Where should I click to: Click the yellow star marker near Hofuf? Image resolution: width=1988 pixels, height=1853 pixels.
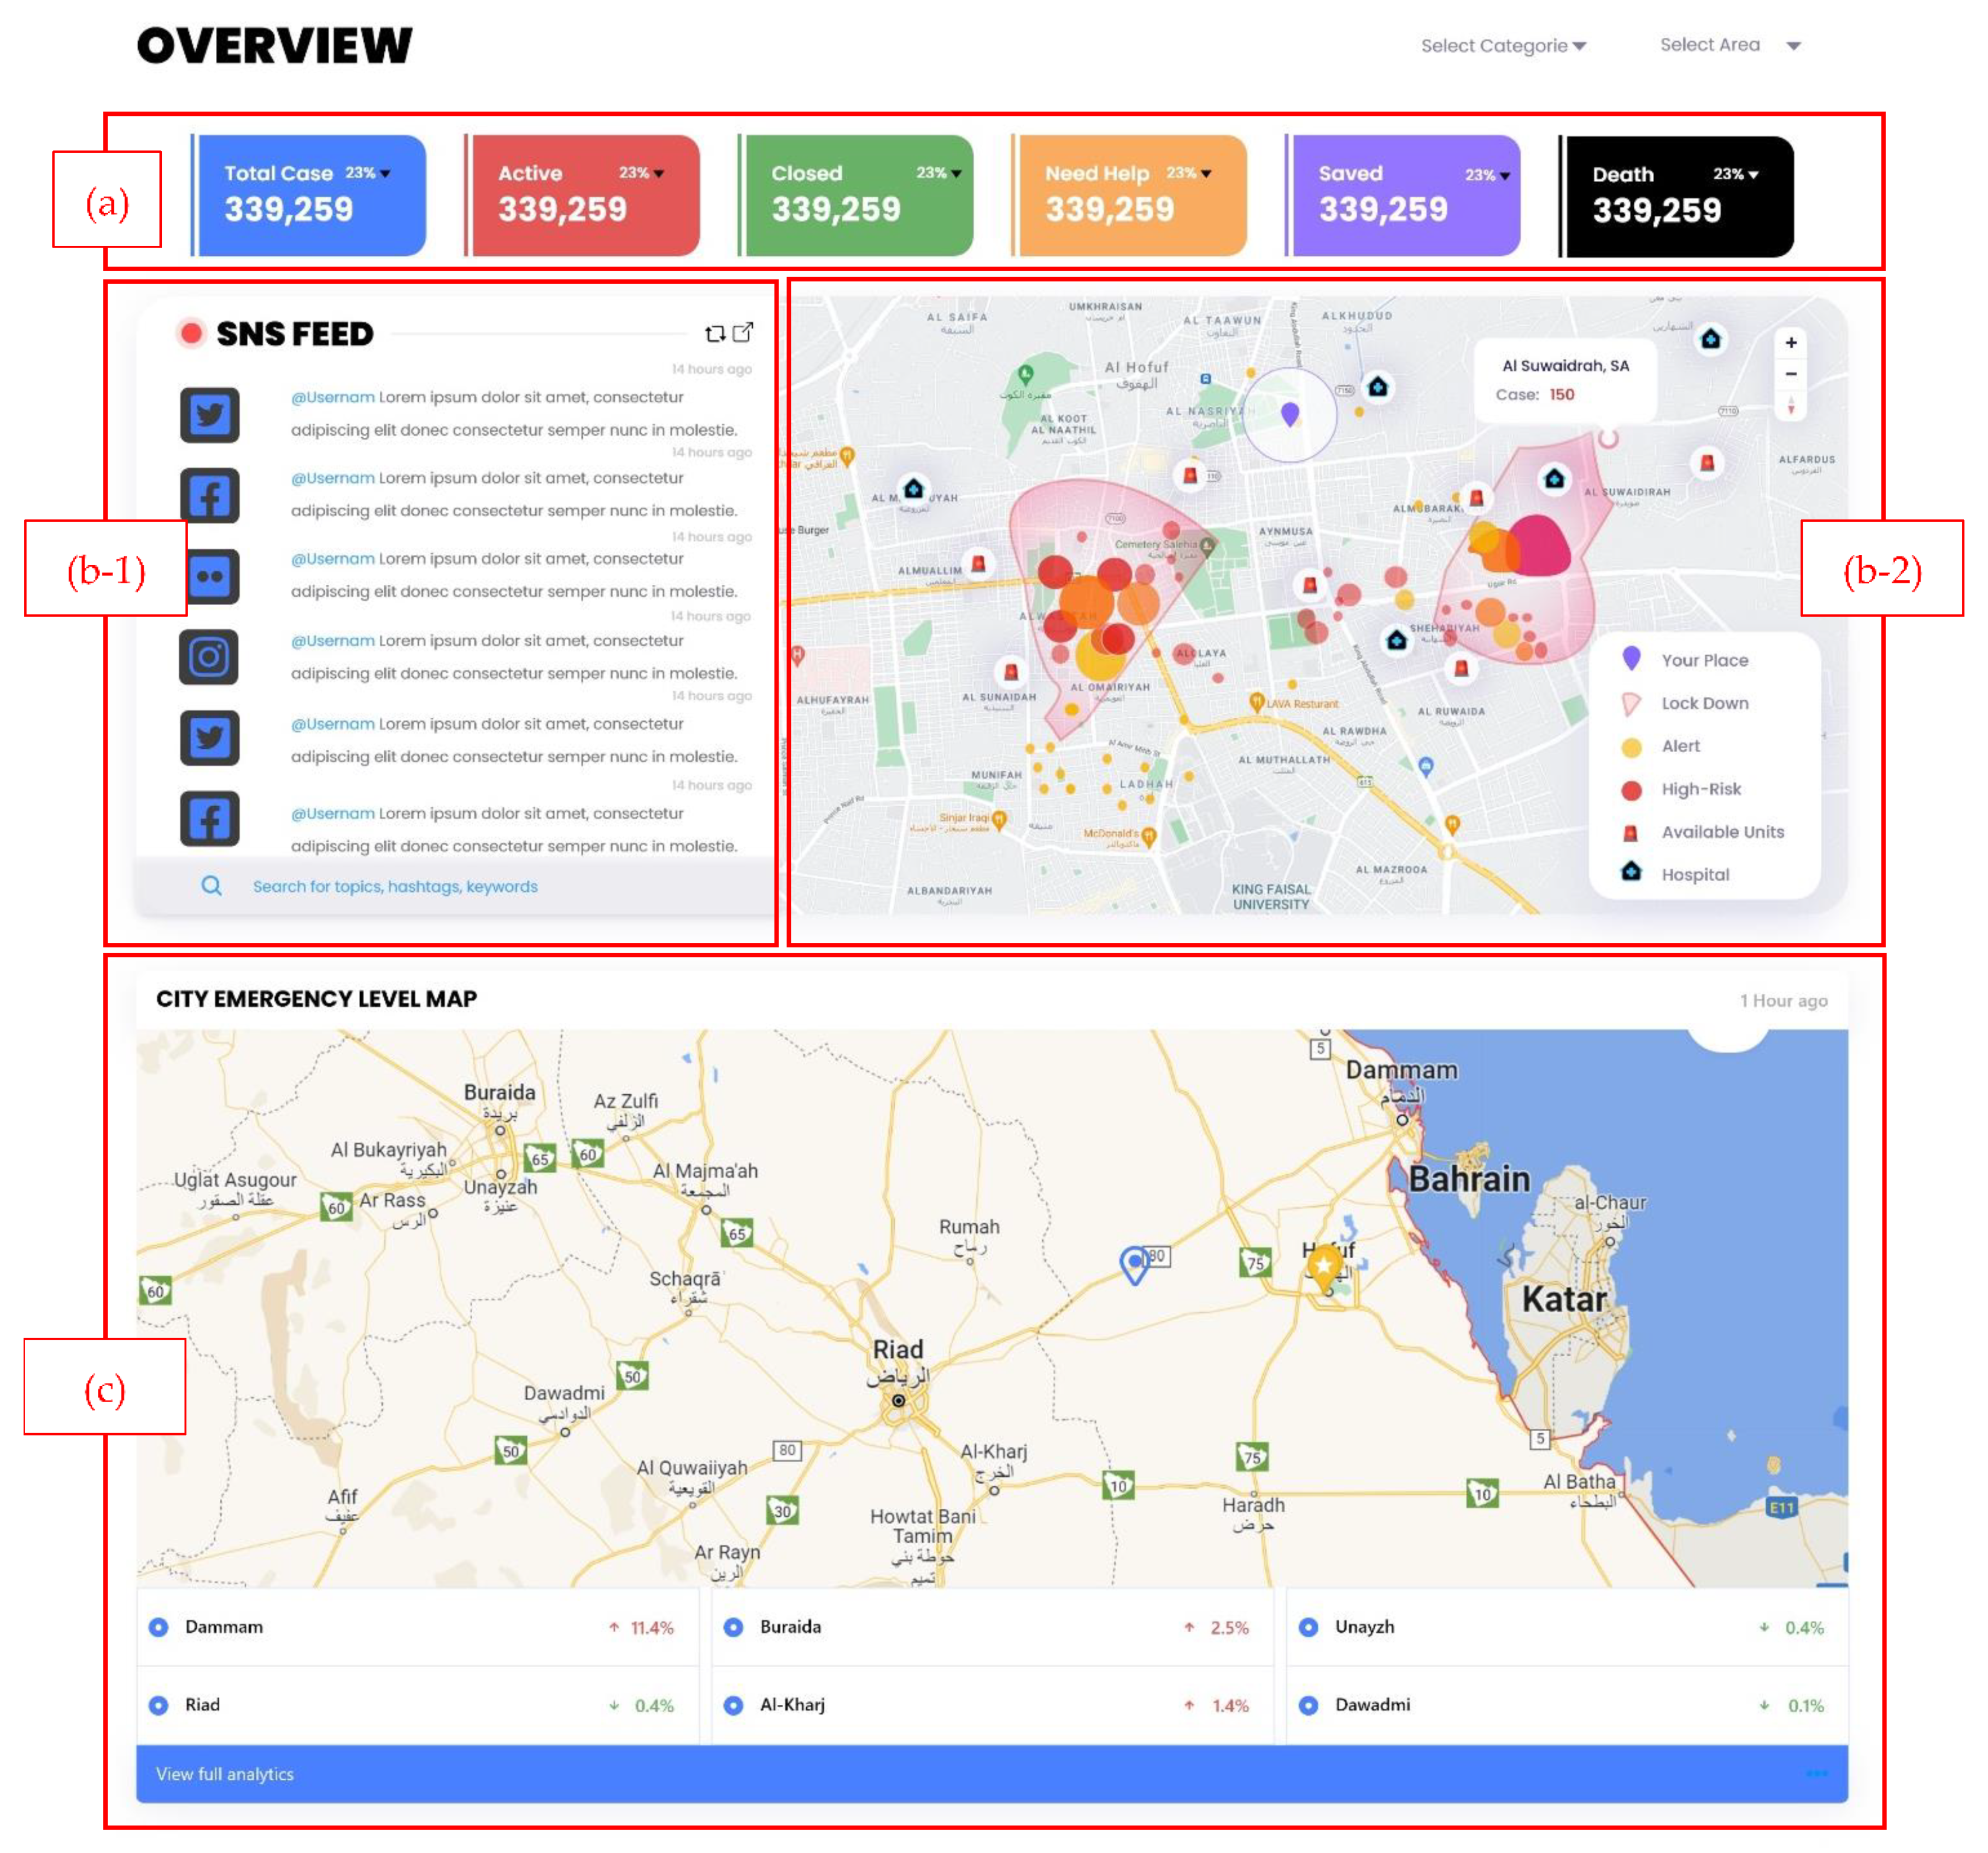[1324, 1266]
